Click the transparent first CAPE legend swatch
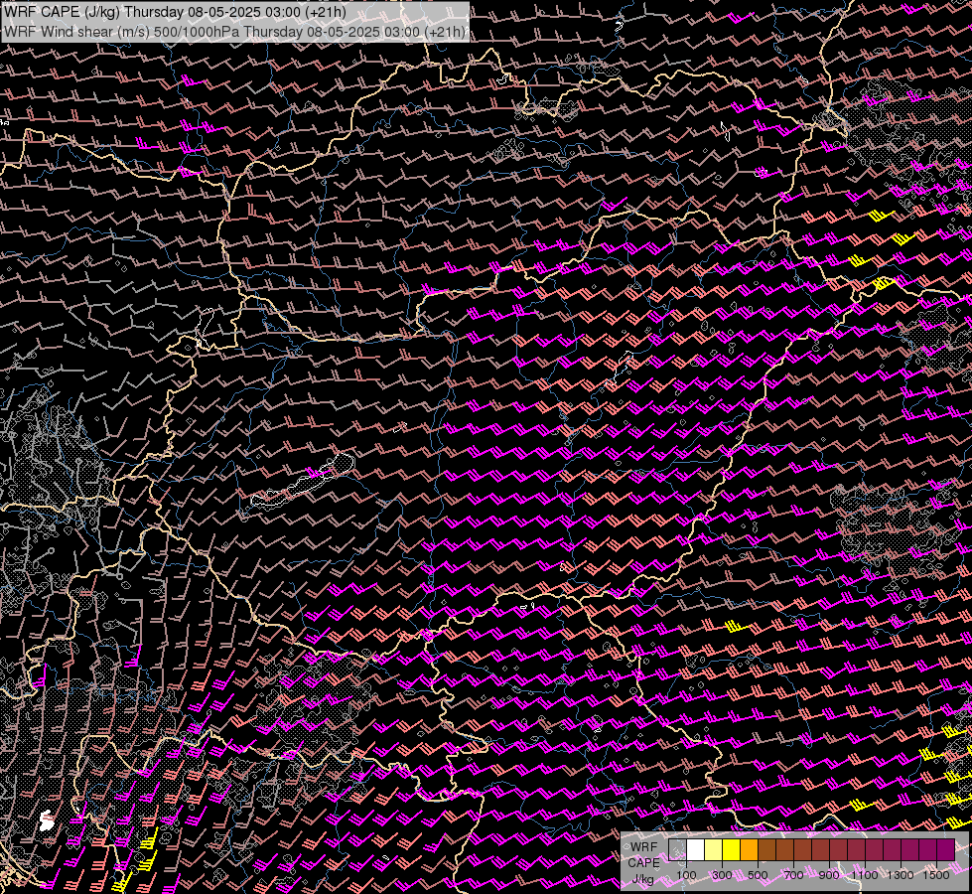This screenshot has height=894, width=972. pyautogui.click(x=677, y=850)
